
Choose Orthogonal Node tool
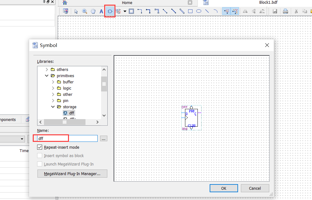pos(140,11)
